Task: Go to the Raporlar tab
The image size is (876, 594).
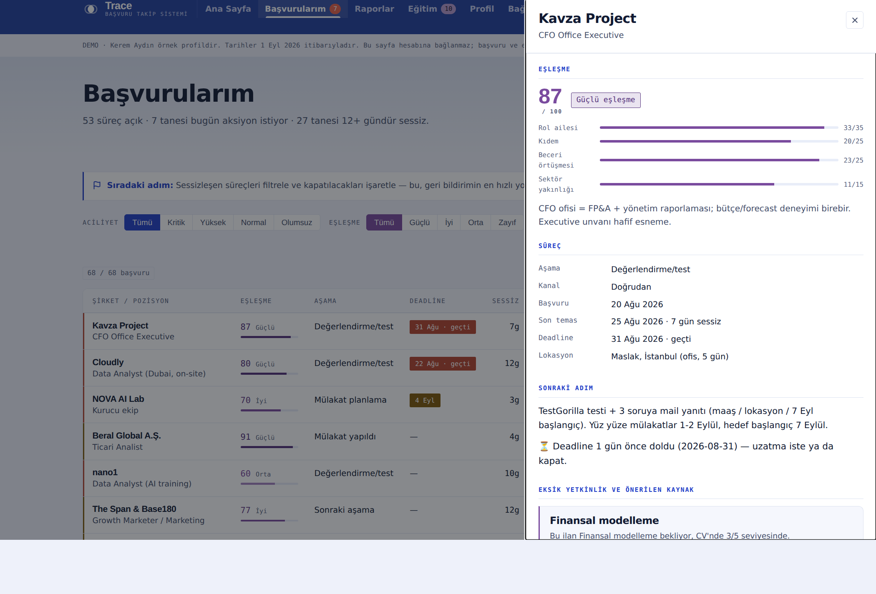Action: pos(374,9)
